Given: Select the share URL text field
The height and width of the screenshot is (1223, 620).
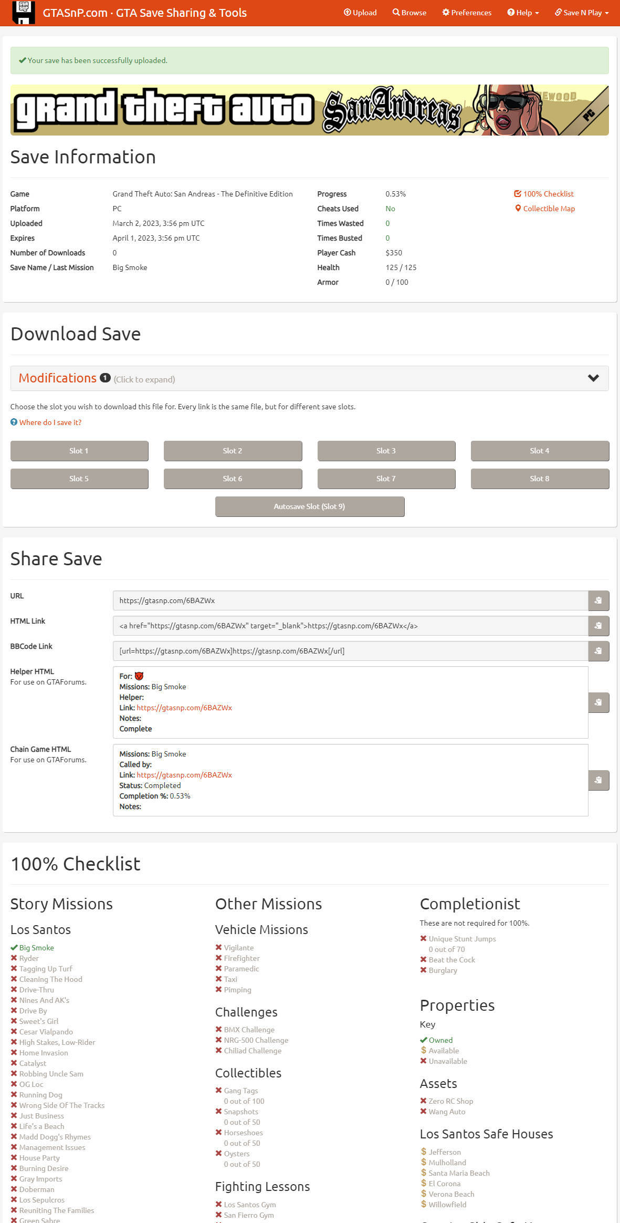Looking at the screenshot, I should [350, 600].
